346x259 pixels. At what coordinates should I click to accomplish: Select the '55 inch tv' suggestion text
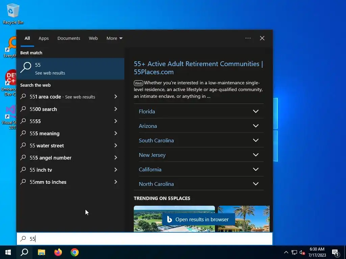coord(41,170)
